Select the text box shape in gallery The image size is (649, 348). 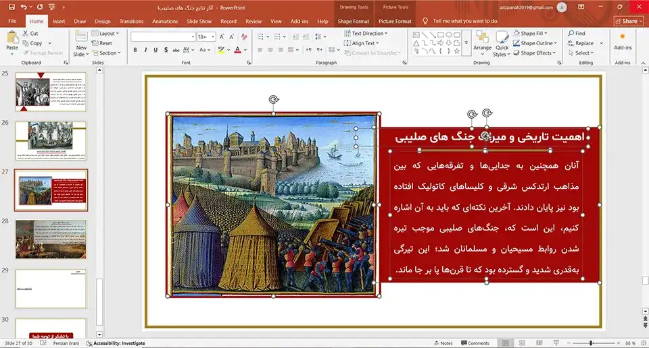416,34
